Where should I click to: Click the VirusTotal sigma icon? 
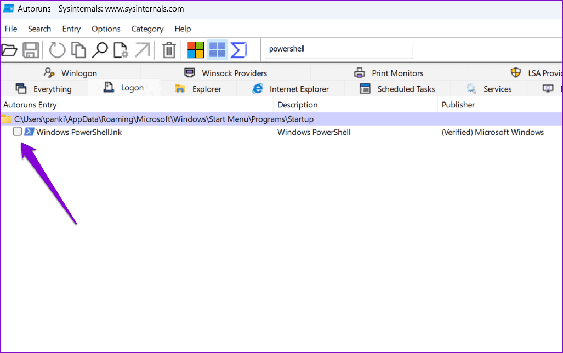click(238, 50)
